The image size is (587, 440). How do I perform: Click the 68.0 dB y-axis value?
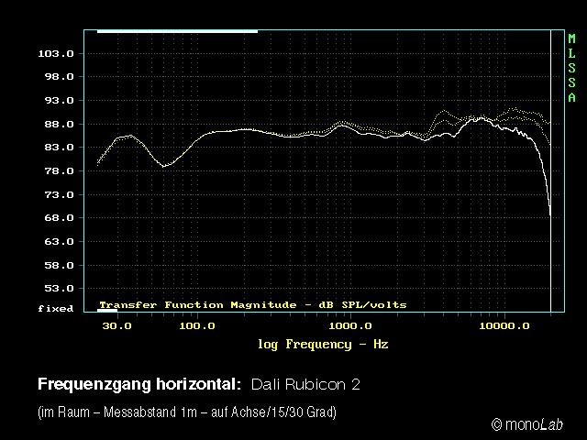55,218
